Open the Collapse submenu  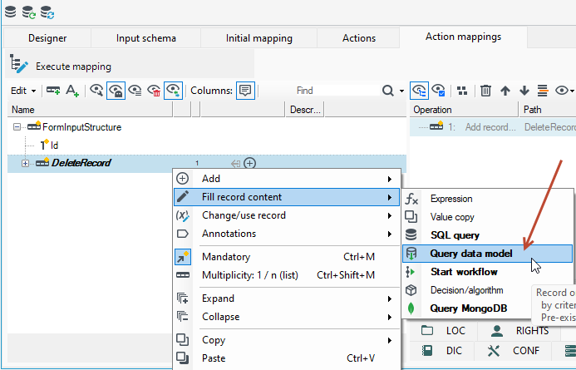pyautogui.click(x=287, y=317)
